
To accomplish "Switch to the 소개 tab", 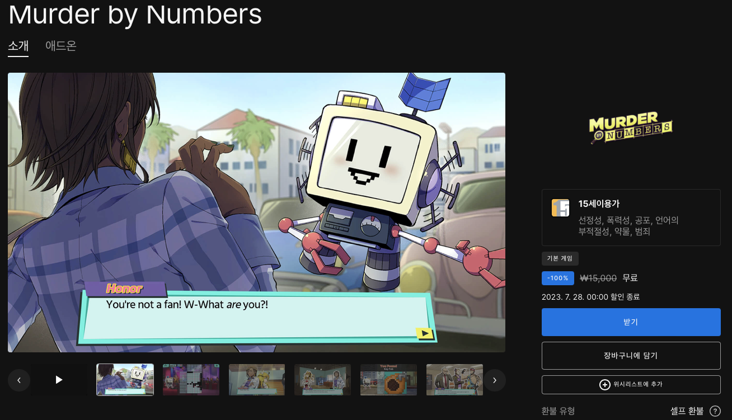I will tap(18, 46).
